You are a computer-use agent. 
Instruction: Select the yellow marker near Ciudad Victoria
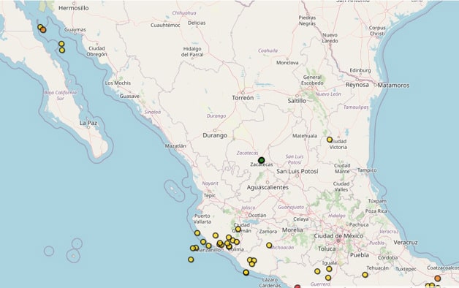tap(330, 140)
